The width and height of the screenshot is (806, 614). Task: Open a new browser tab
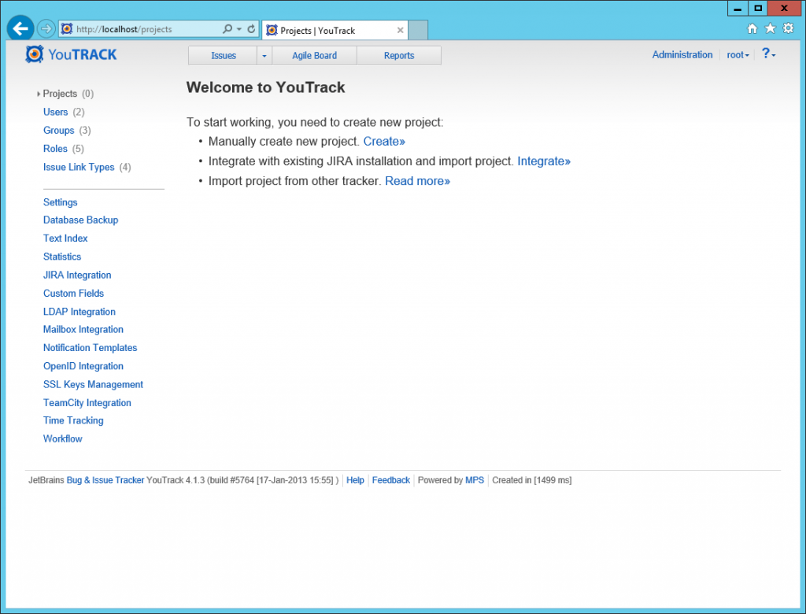(418, 31)
